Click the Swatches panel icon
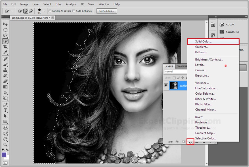 pyautogui.click(x=222, y=32)
